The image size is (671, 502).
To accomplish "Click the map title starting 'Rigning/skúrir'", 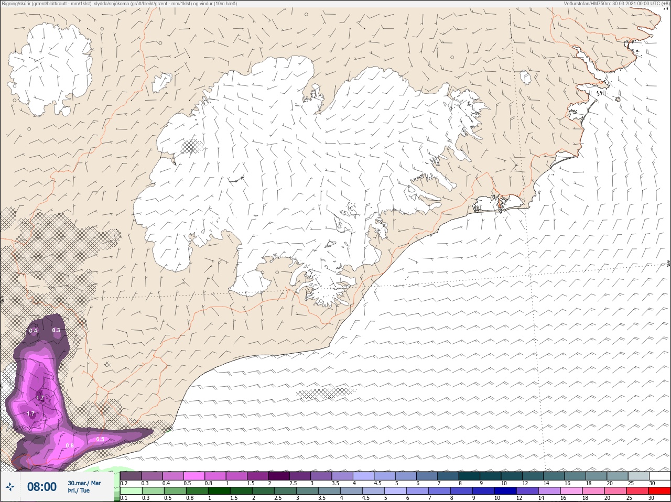I will pyautogui.click(x=119, y=4).
